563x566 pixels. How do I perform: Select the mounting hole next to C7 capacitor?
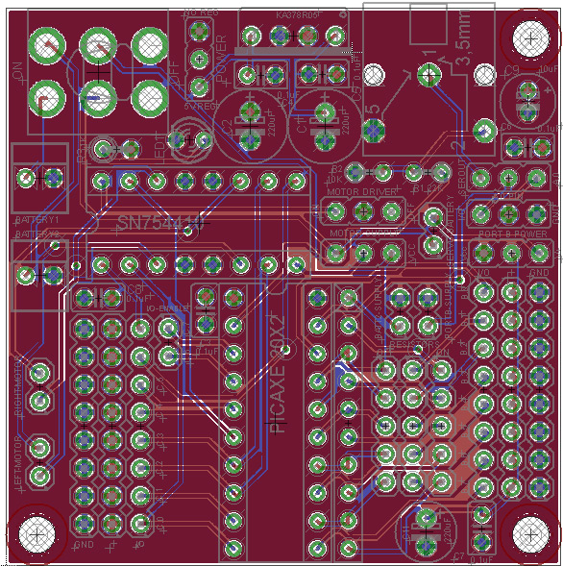point(530,534)
